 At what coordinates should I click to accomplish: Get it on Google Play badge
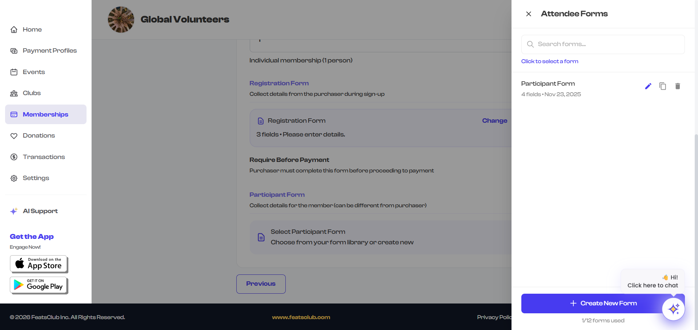[39, 285]
